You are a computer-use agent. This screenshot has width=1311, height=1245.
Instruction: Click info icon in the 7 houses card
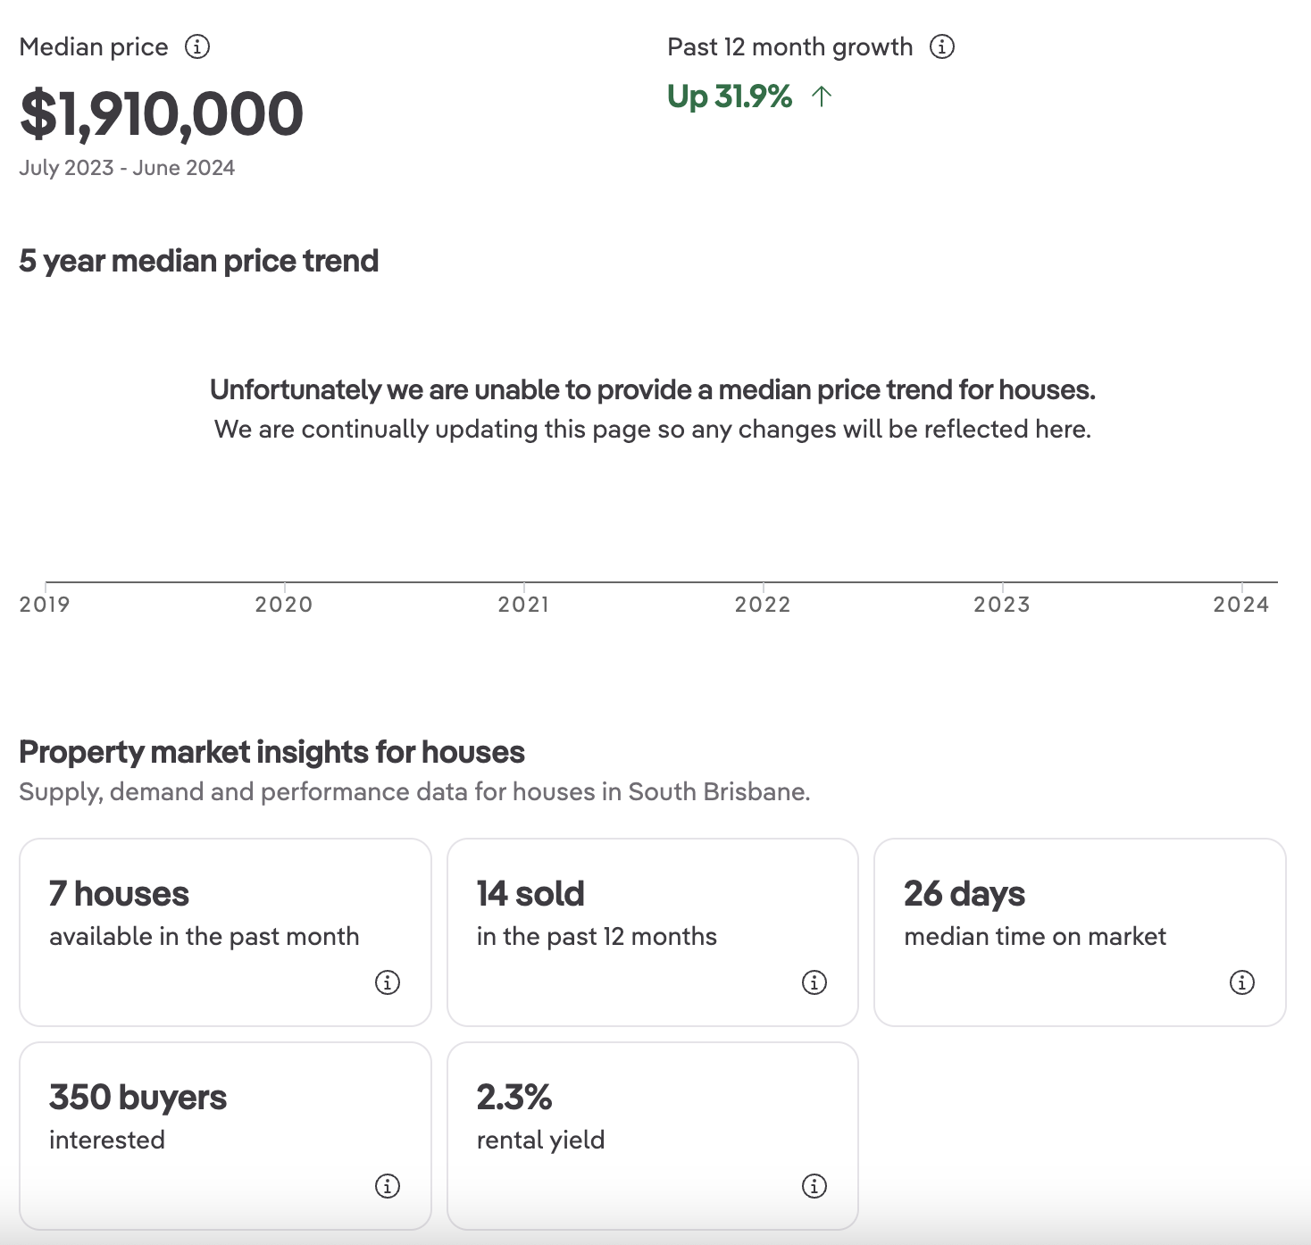(388, 982)
